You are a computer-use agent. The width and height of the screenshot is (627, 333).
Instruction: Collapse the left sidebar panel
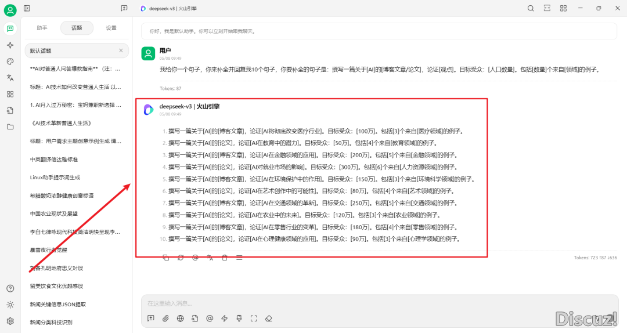[x=28, y=8]
